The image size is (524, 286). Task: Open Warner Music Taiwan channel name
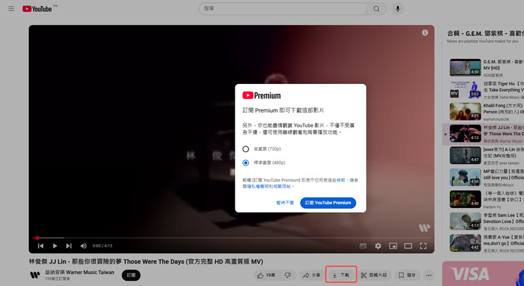79,272
